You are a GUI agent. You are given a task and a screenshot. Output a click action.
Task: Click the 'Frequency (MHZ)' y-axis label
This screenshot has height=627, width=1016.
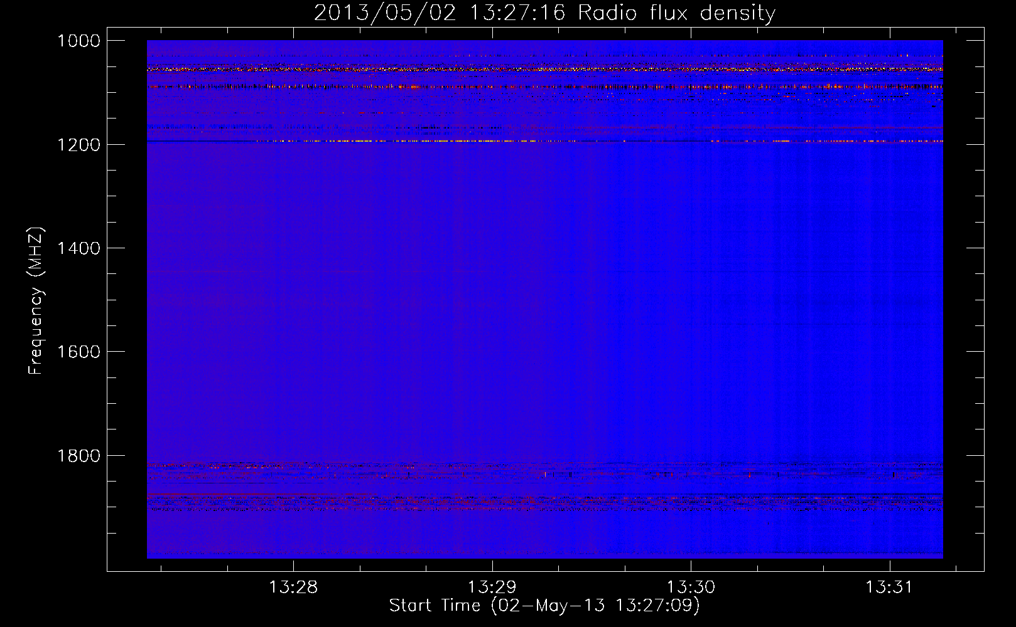pos(36,301)
